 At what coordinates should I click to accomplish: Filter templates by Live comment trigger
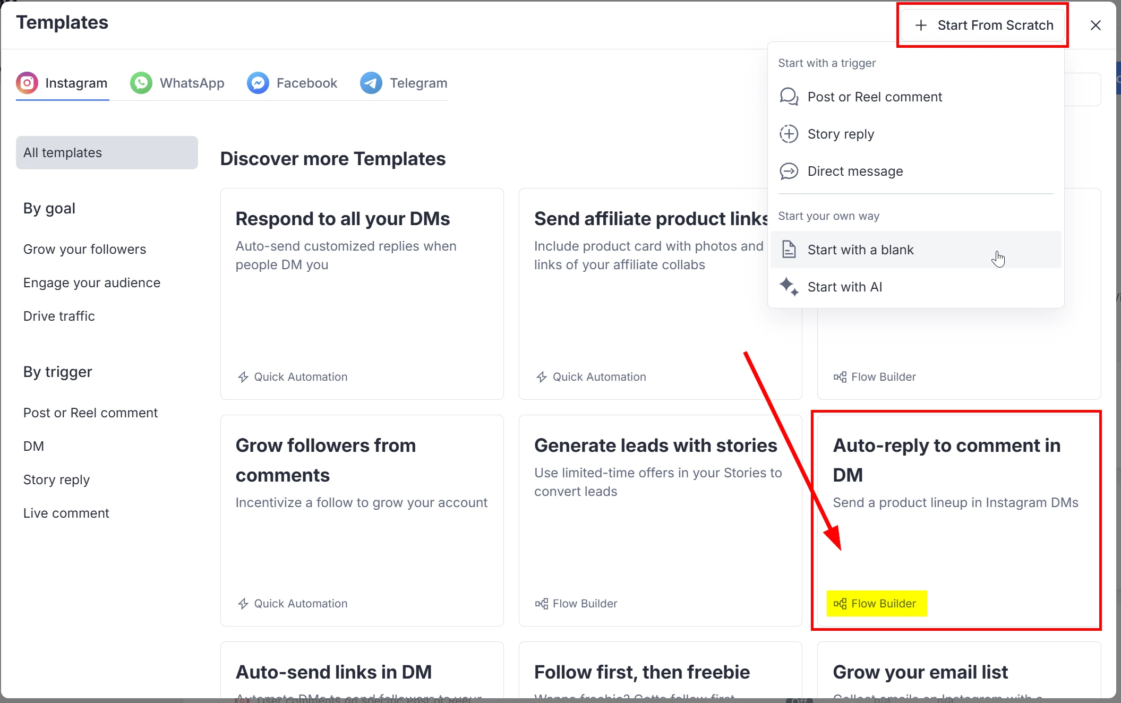coord(66,513)
